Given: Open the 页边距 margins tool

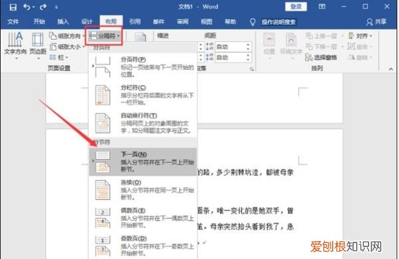Looking at the screenshot, I should 38,46.
